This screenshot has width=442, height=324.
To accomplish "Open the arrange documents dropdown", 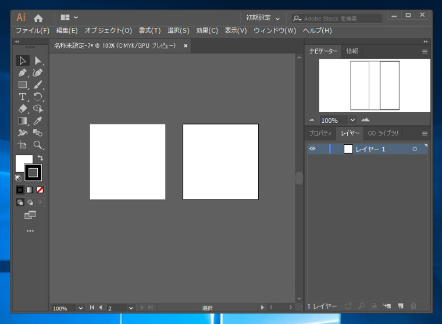I will pos(69,17).
